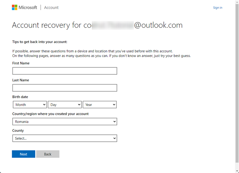Click the scrollbar down arrow
Screen dimensions: 239x173
coord(237,171)
